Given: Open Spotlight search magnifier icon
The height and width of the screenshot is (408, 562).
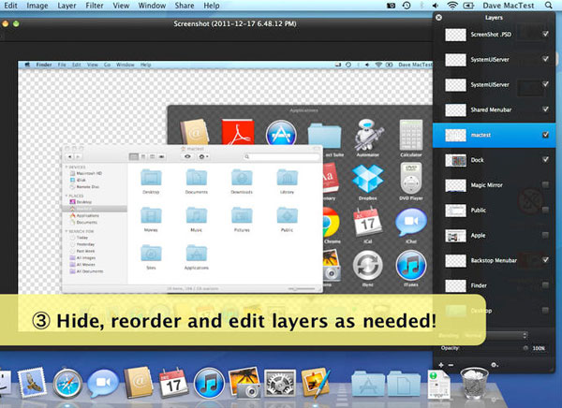Looking at the screenshot, I should click(549, 6).
